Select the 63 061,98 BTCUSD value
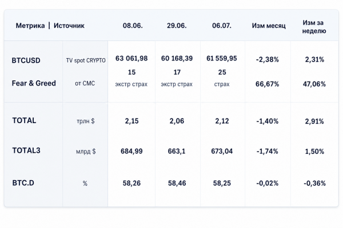The width and height of the screenshot is (343, 228). click(x=131, y=59)
